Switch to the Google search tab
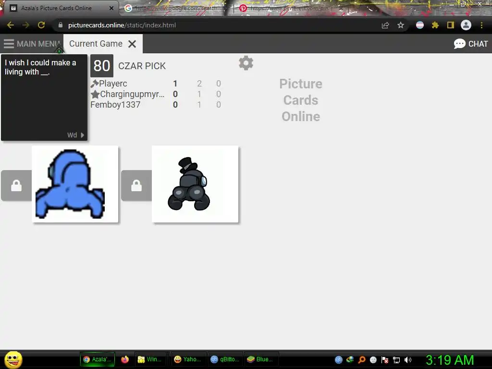The height and width of the screenshot is (369, 492). point(176,8)
